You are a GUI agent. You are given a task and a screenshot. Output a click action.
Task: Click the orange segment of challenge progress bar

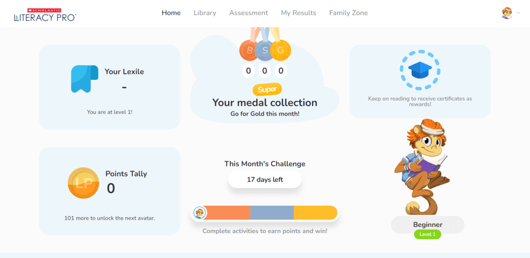(x=228, y=212)
